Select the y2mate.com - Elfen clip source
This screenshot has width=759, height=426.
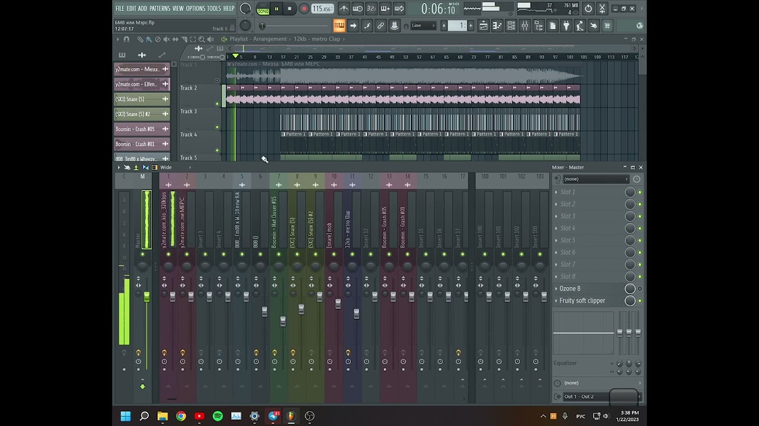pos(142,84)
